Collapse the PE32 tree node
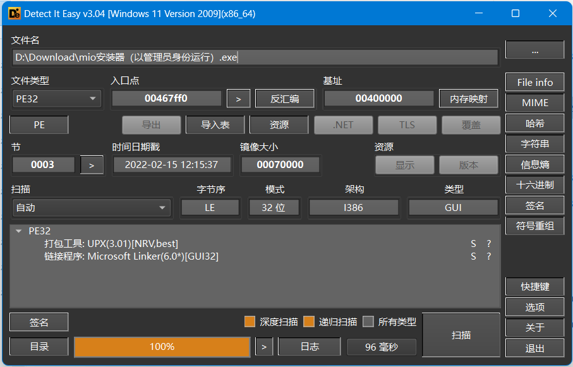The width and height of the screenshot is (573, 367). point(19,231)
